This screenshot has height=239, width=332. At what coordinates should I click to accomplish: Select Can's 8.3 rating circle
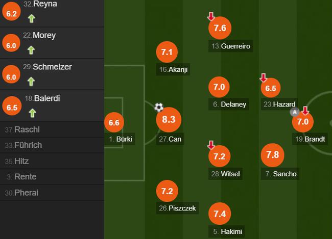(169, 120)
